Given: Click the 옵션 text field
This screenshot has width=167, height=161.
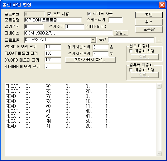Looking at the screenshot, I should coord(131,40).
